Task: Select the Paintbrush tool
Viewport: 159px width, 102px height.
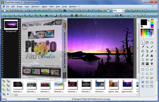Action: pyautogui.click(x=143, y=55)
